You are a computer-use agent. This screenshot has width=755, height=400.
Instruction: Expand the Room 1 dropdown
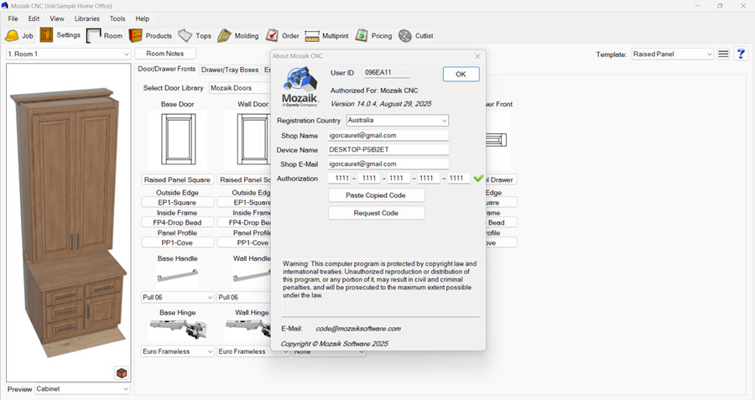click(69, 54)
